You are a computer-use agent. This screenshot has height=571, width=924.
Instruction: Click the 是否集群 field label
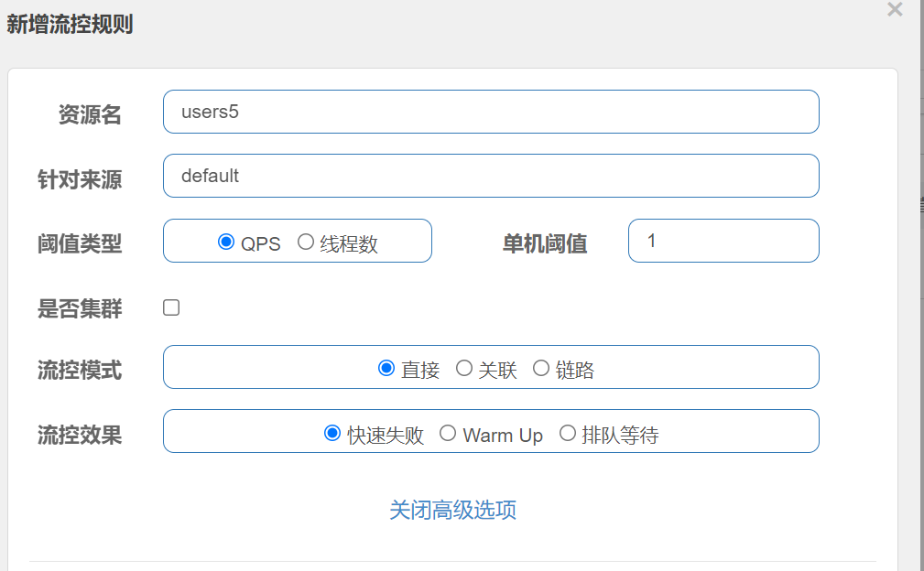point(80,308)
